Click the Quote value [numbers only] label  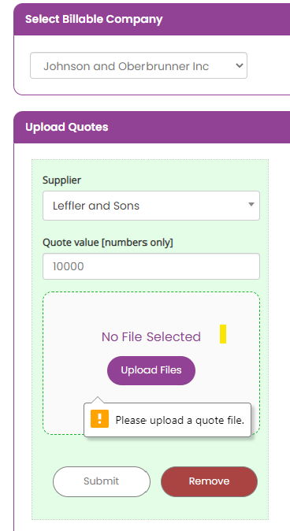click(x=108, y=243)
